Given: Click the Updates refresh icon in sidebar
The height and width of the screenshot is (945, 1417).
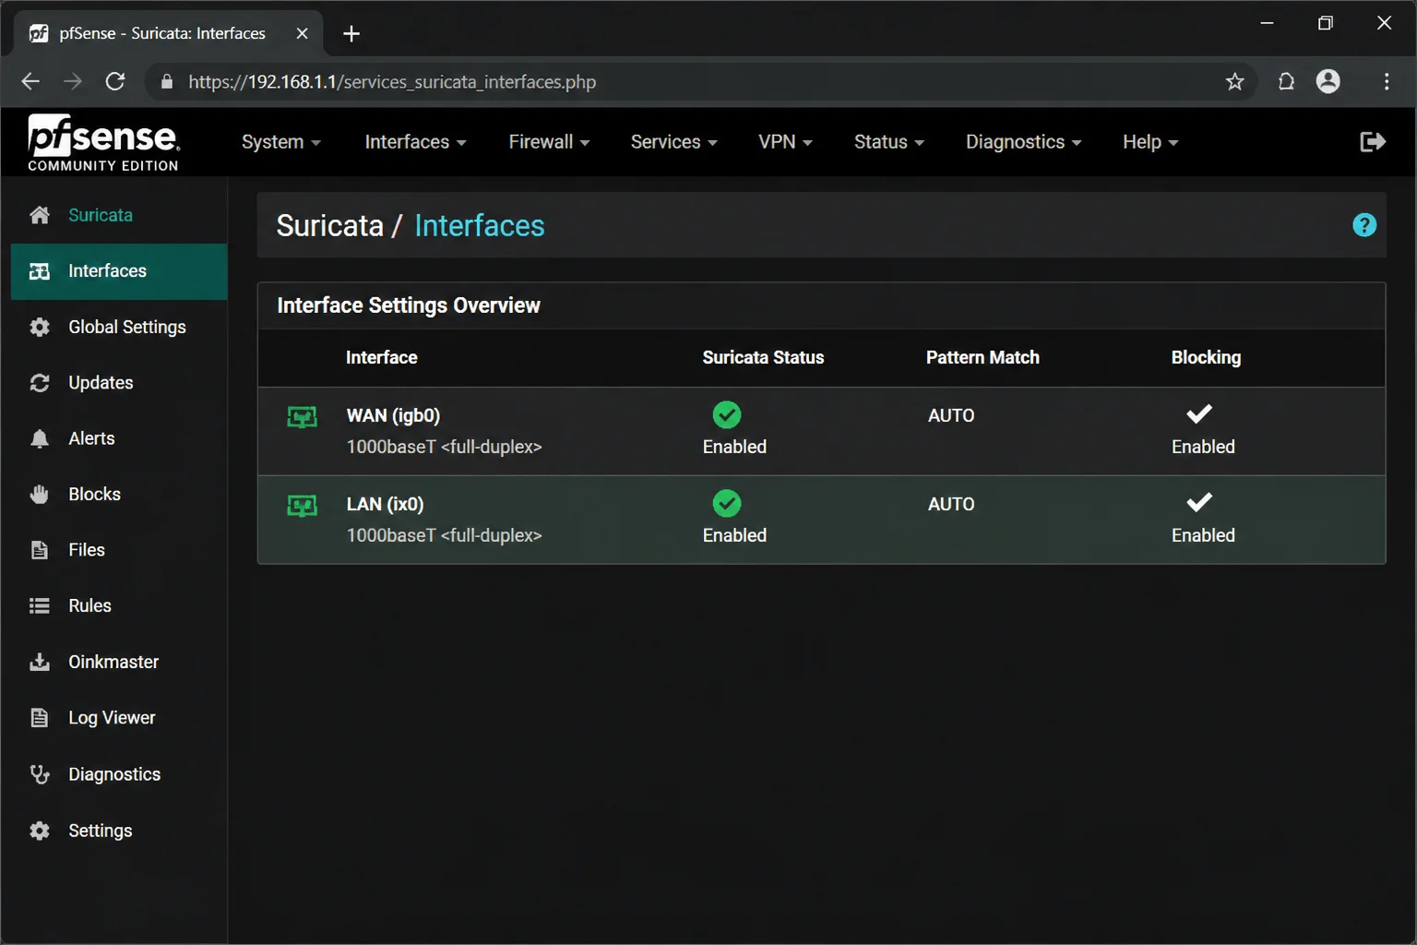Looking at the screenshot, I should [x=40, y=383].
